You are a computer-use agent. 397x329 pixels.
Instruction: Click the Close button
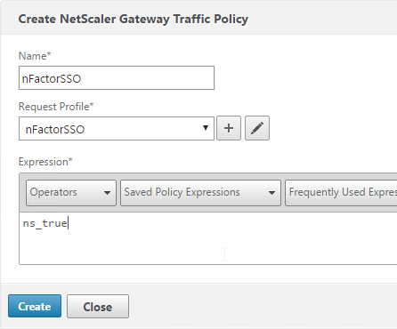click(98, 306)
